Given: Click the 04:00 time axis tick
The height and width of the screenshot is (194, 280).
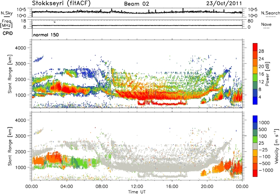Looking at the screenshot, I should [66, 186].
